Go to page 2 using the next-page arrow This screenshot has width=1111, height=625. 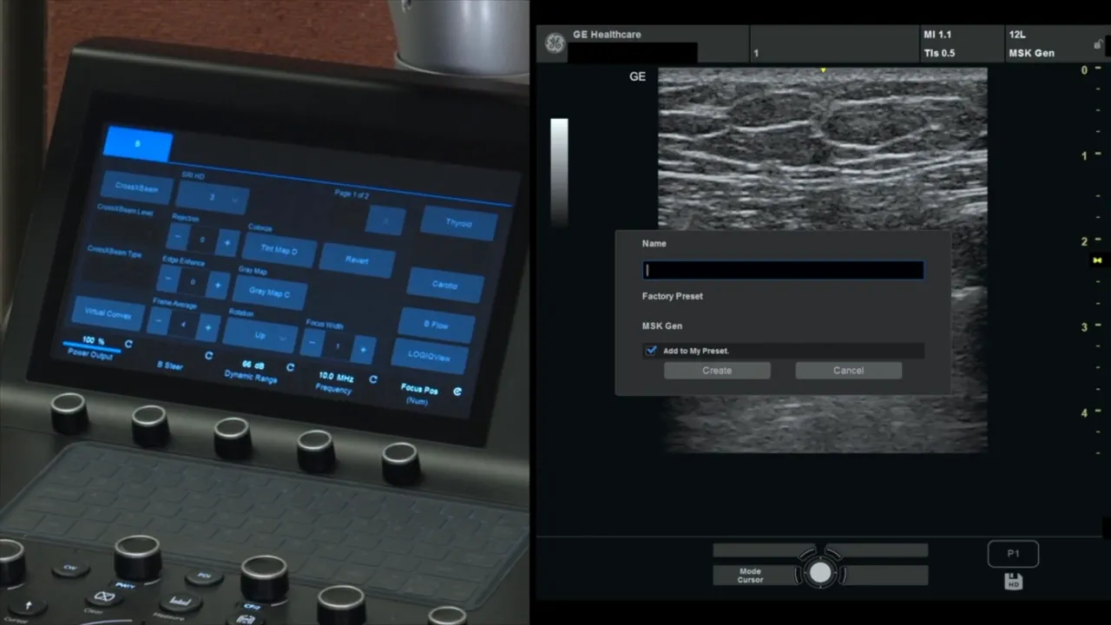385,221
